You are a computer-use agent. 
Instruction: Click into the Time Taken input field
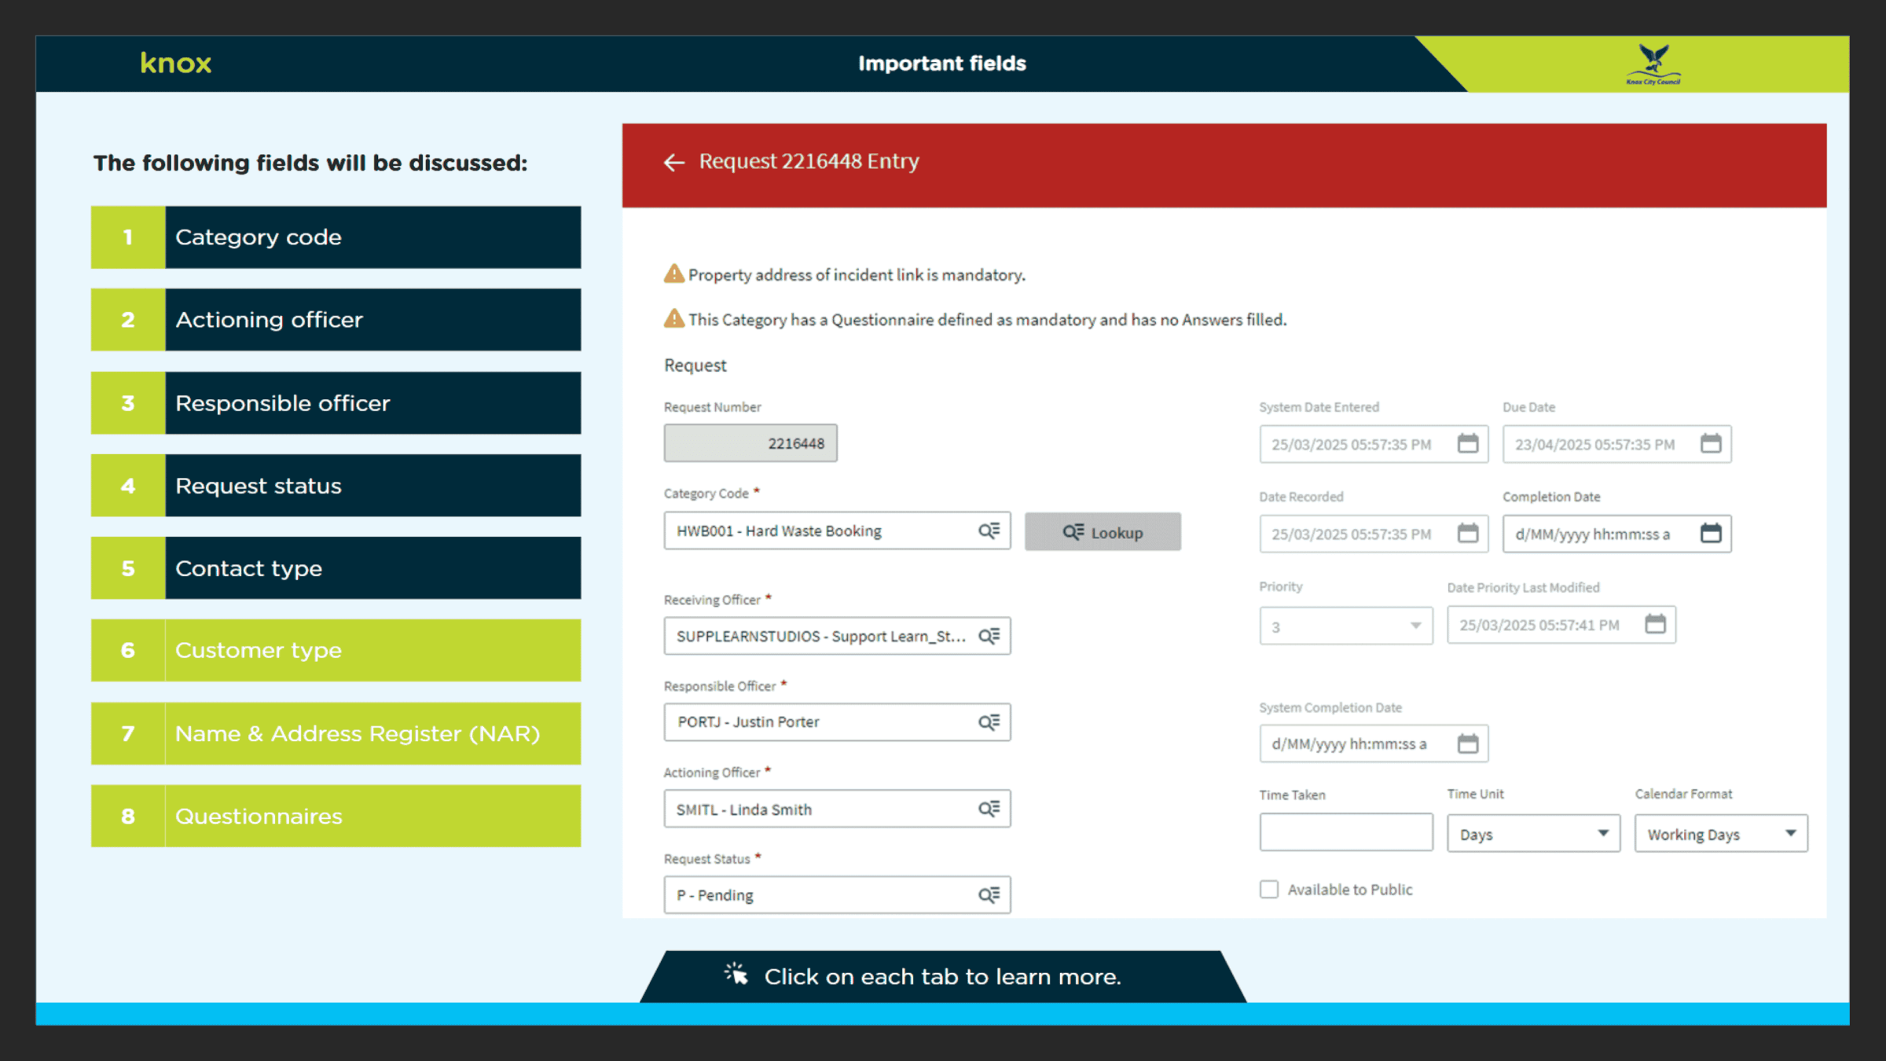[x=1345, y=832]
